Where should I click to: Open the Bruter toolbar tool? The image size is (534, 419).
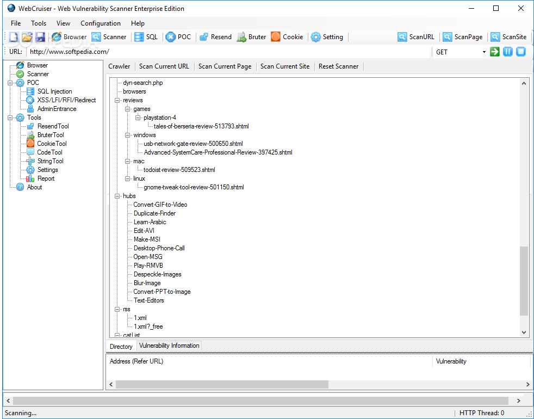click(x=251, y=37)
